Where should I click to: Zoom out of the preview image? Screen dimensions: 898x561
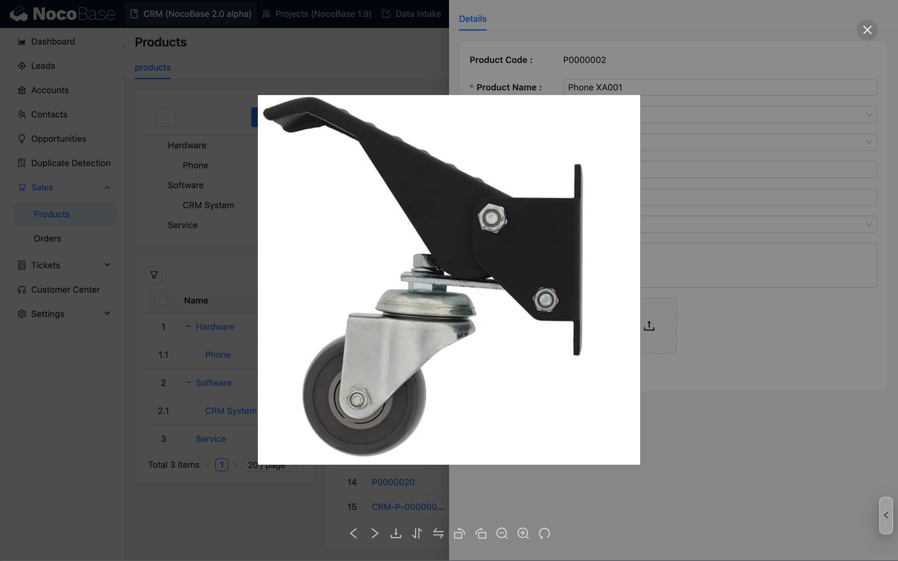pyautogui.click(x=502, y=534)
